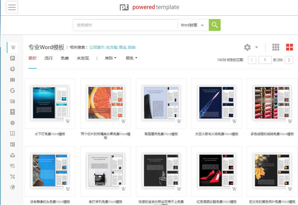298x205 pixels.
Task: Switch to small grid view
Action: coord(276,47)
